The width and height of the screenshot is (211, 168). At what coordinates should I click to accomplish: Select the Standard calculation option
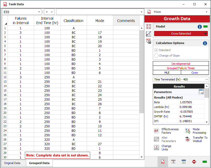click(x=156, y=50)
